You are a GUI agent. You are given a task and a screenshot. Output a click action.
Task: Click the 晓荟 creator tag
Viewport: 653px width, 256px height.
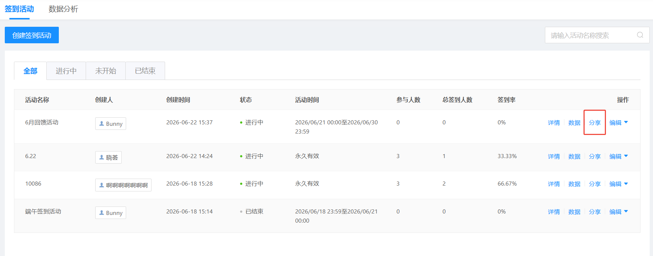(x=108, y=157)
